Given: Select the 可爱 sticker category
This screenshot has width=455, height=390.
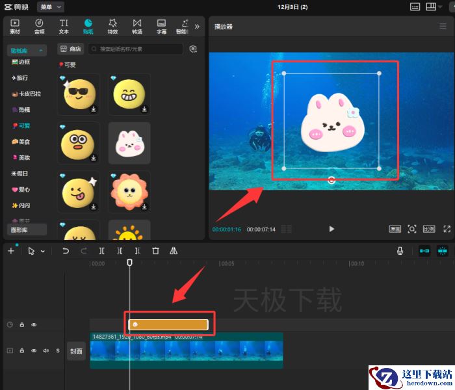Looking at the screenshot, I should click(21, 125).
